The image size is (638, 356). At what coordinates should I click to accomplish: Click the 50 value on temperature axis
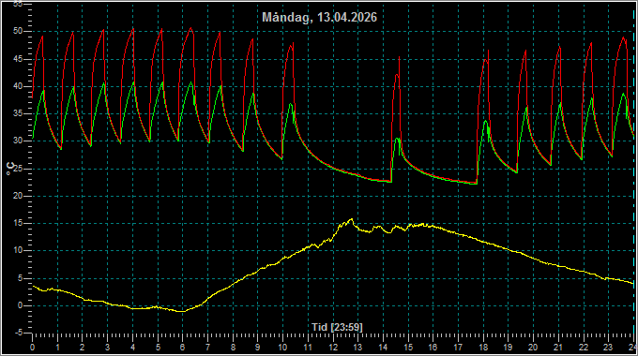18,31
